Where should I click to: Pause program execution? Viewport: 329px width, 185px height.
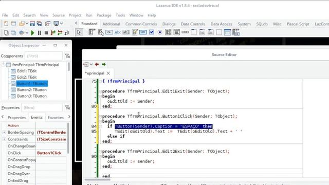(39, 33)
